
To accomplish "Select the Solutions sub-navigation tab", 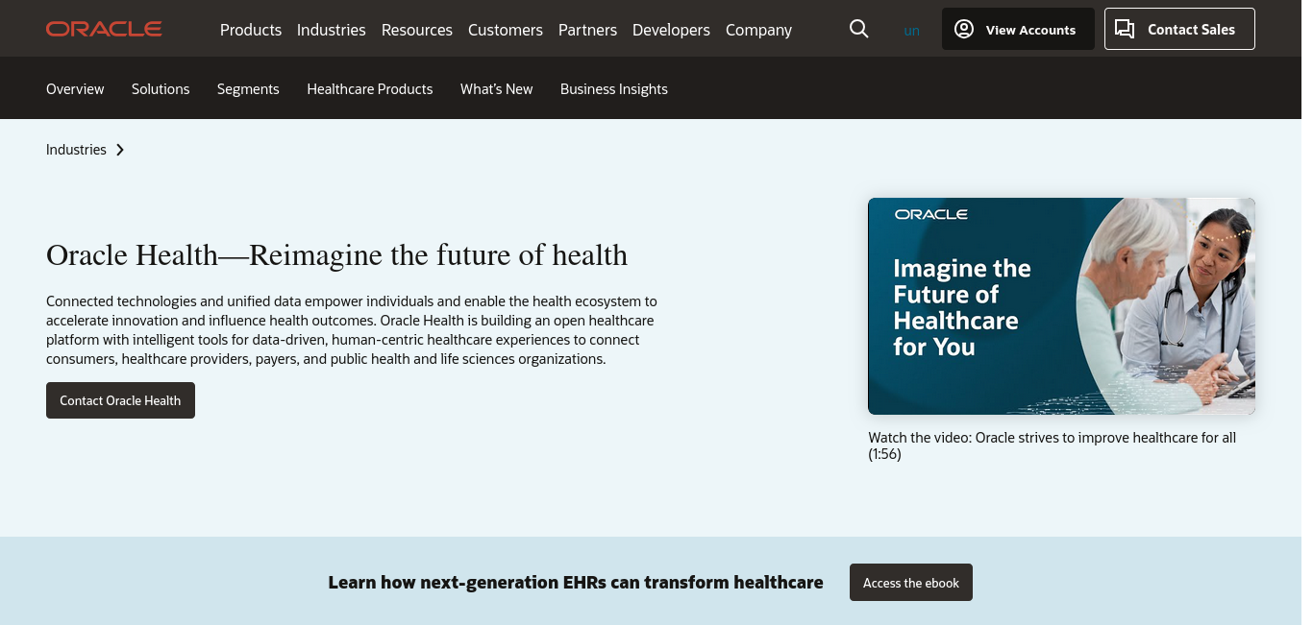I will [x=161, y=88].
